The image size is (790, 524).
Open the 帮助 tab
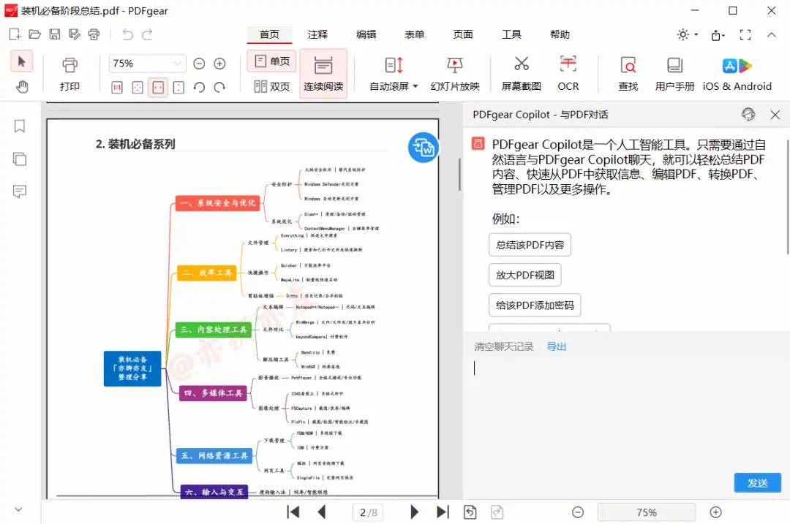560,34
